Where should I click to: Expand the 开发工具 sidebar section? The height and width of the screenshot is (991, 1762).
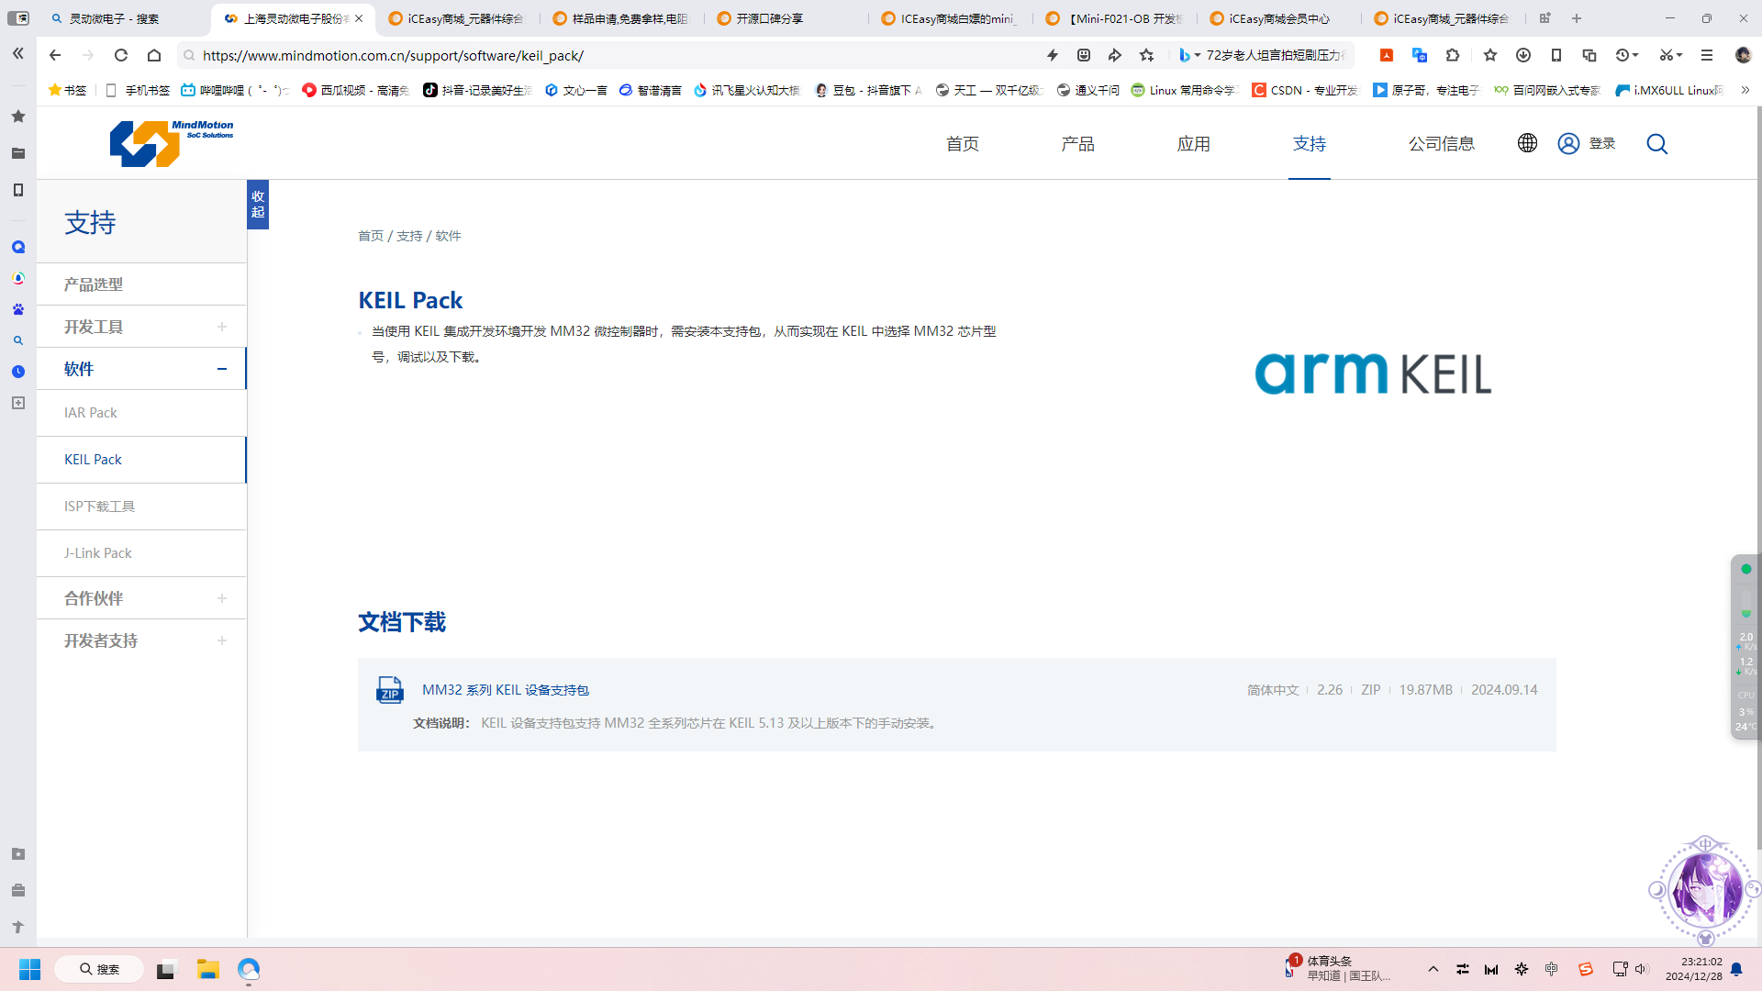click(221, 327)
